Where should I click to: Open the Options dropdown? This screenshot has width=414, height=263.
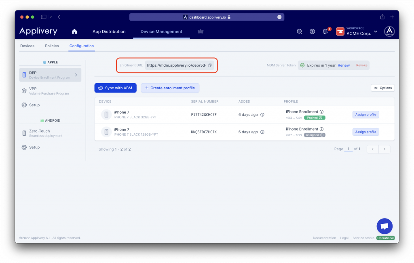(x=382, y=88)
